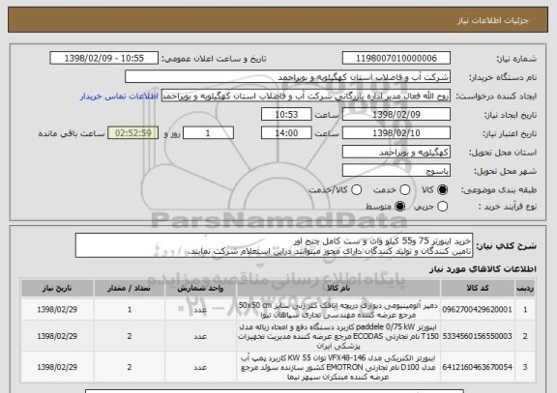Click request creator name field
Viewport: 557px width, 393px height.
tap(306, 96)
